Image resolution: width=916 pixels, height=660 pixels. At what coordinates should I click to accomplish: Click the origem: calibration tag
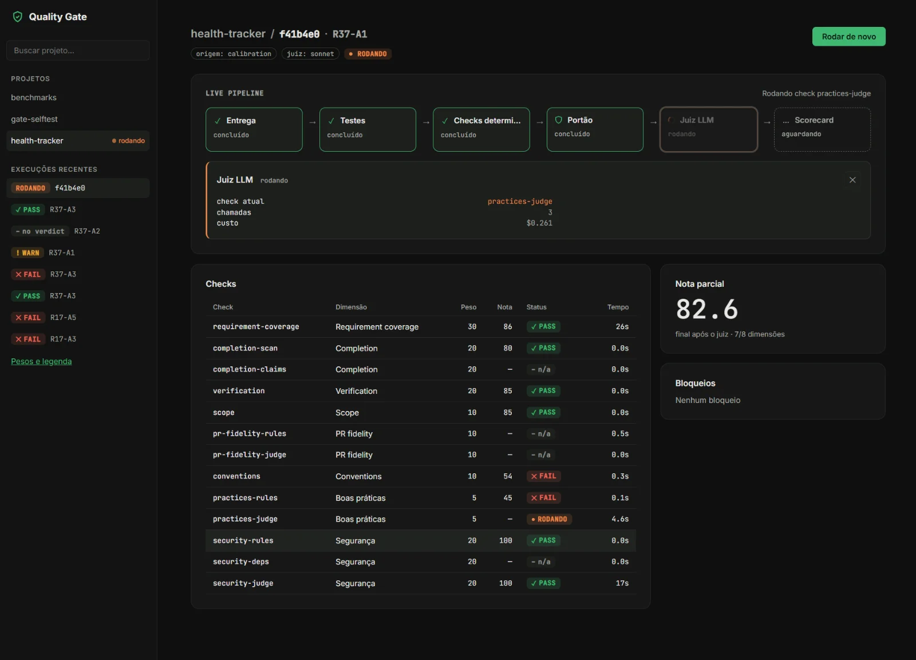point(234,54)
